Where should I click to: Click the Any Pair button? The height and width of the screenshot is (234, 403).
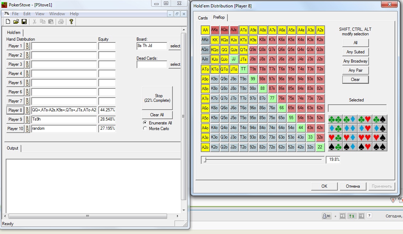pyautogui.click(x=355, y=70)
